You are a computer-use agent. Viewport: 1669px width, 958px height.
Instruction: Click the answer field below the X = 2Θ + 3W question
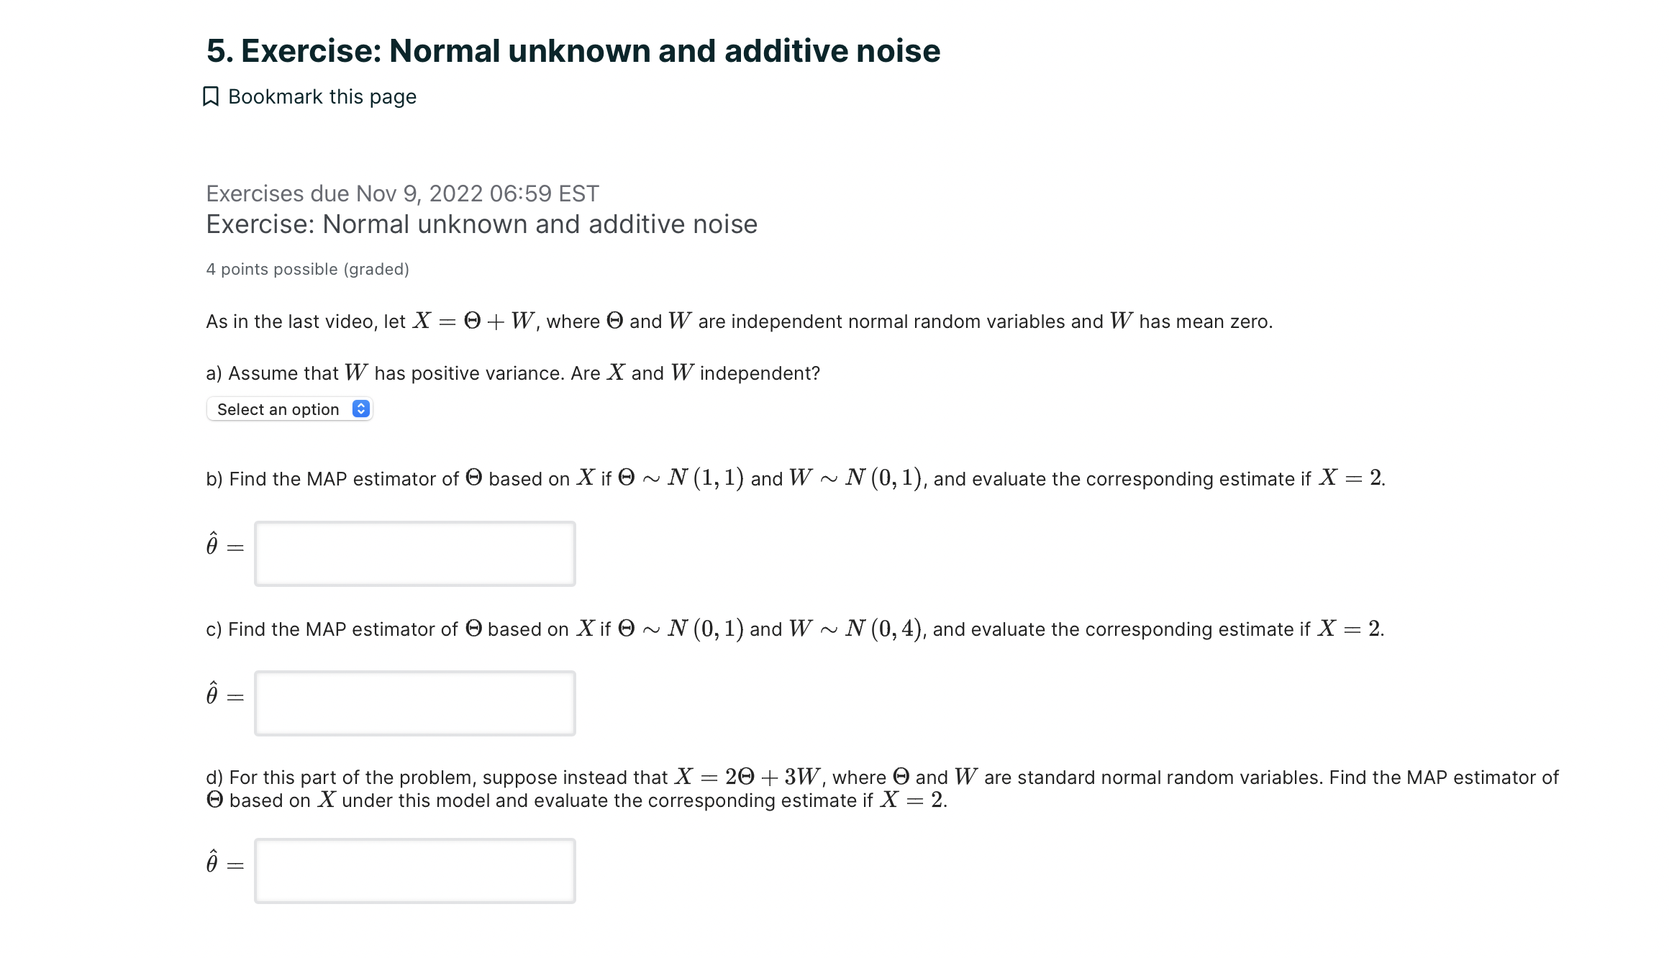tap(414, 870)
